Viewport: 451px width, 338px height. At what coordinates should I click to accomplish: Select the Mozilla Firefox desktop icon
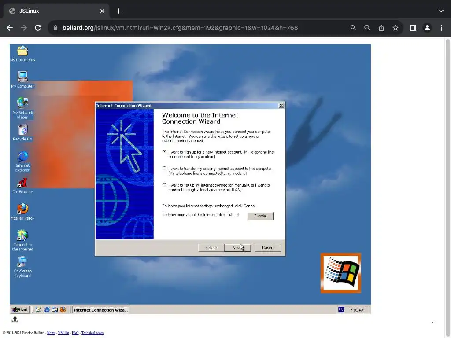pos(22,212)
